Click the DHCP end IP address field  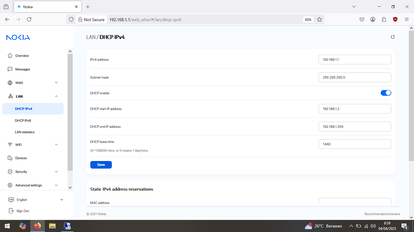click(x=355, y=127)
